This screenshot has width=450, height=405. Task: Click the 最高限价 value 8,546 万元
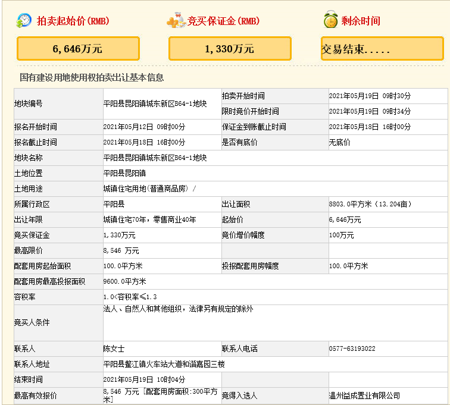click(121, 251)
